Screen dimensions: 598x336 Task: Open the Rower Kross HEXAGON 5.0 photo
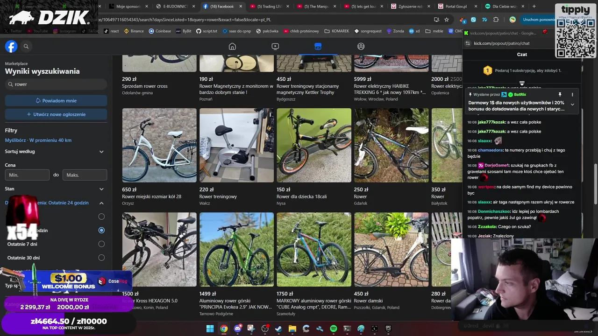(x=159, y=250)
